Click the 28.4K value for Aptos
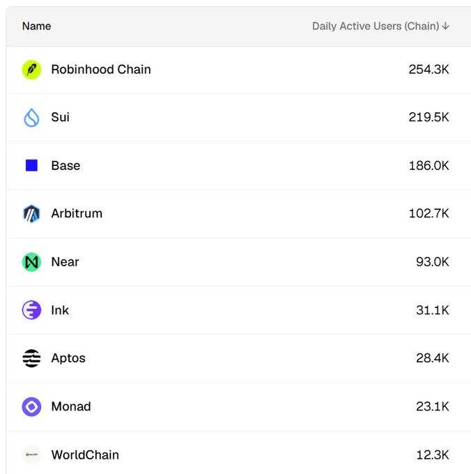The height and width of the screenshot is (474, 471). click(432, 358)
